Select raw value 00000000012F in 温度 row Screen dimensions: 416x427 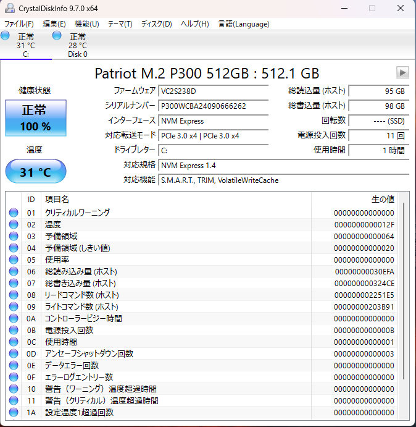click(364, 225)
